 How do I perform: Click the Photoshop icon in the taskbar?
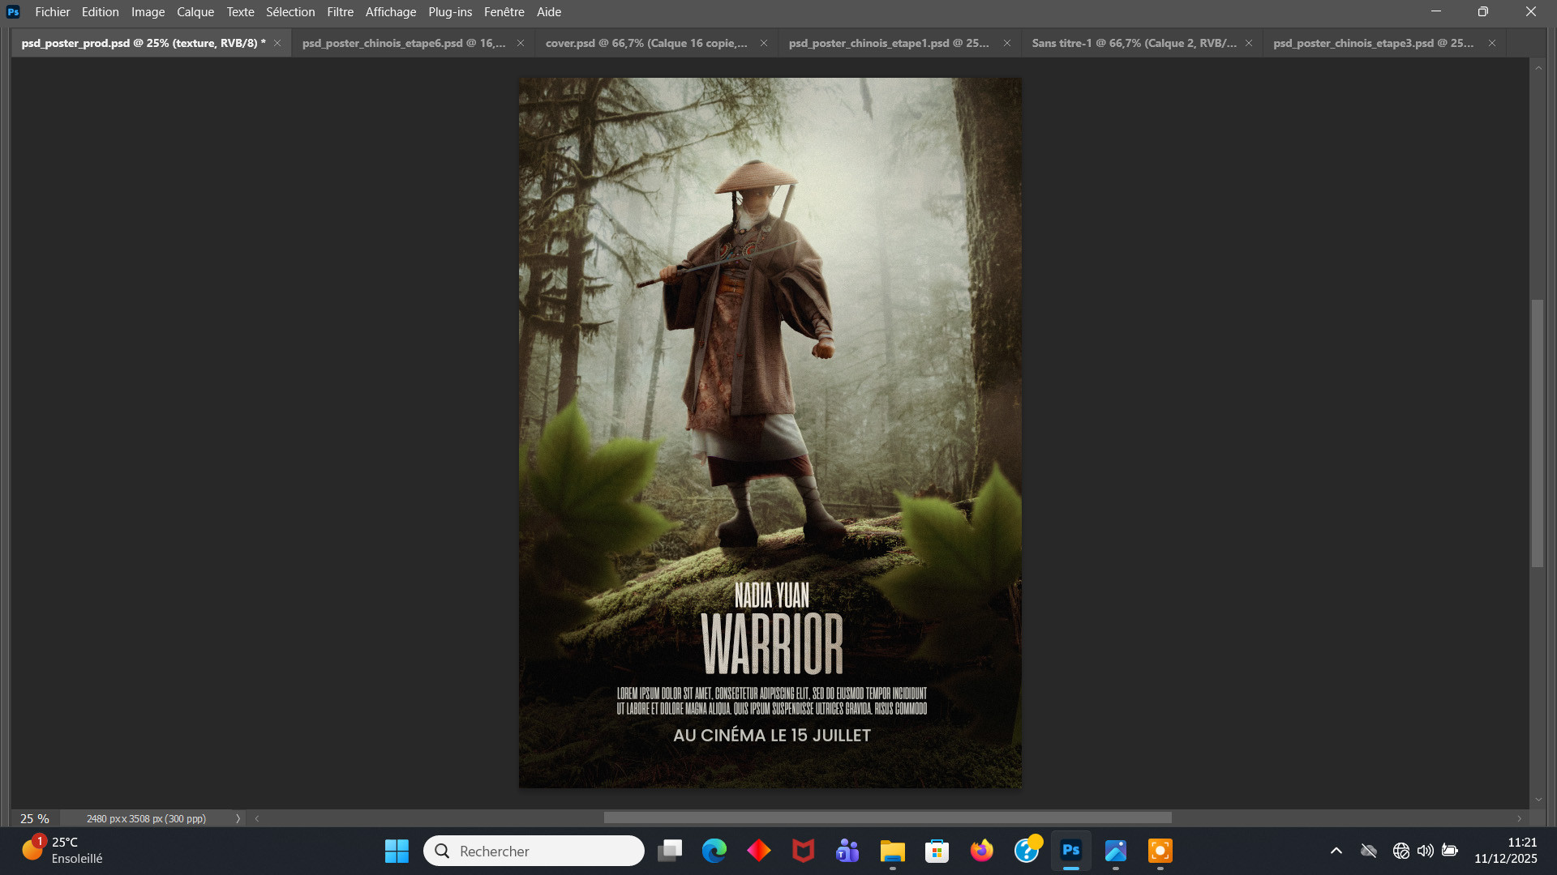tap(1070, 851)
